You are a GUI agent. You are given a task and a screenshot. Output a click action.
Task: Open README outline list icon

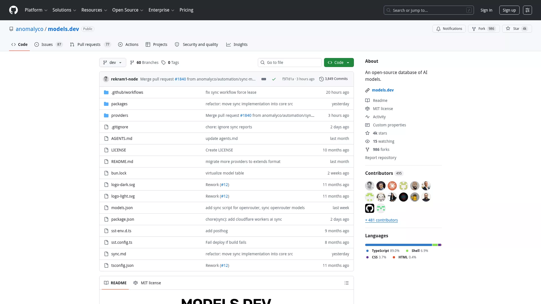tap(347, 283)
